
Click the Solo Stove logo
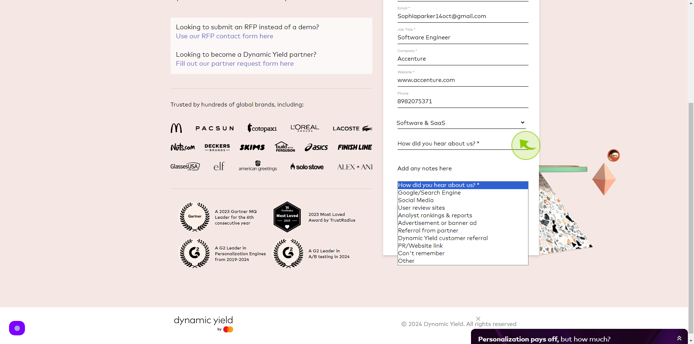pyautogui.click(x=307, y=166)
